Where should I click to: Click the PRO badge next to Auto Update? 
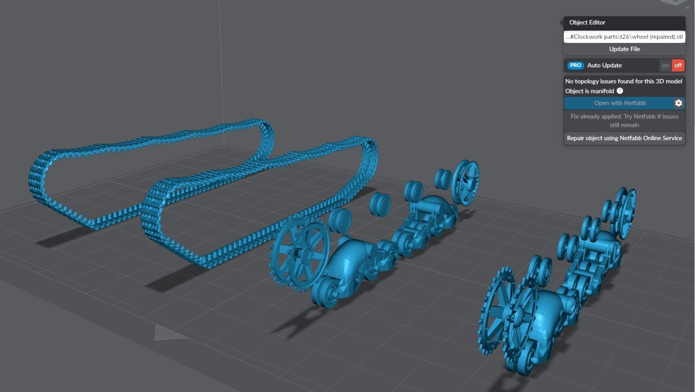576,65
